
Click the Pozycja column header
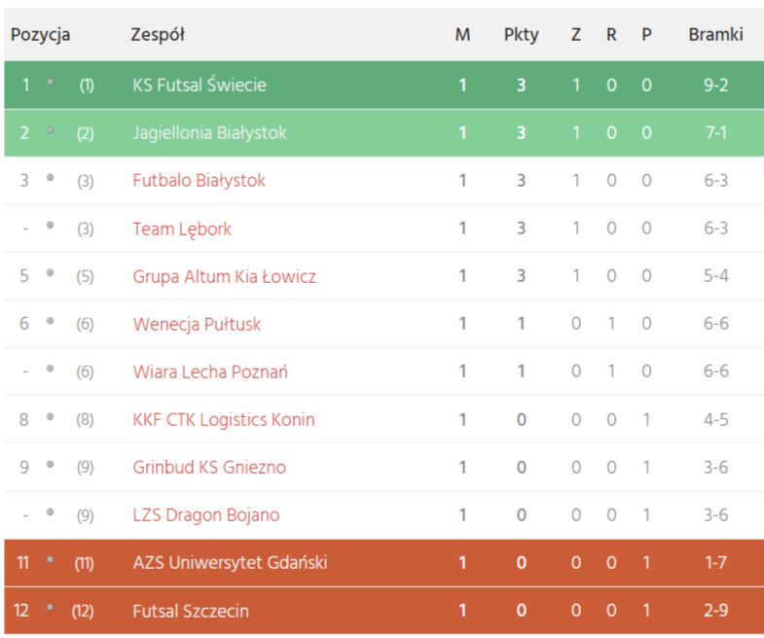coord(41,35)
